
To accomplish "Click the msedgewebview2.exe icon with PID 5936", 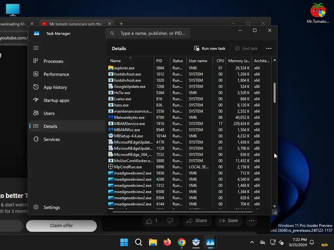I will coord(111,173).
